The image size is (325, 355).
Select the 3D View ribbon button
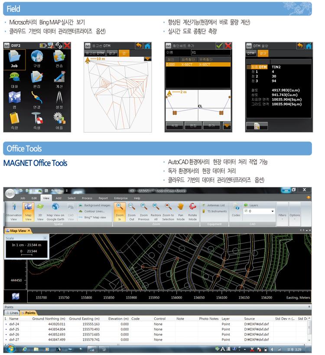pos(40,212)
